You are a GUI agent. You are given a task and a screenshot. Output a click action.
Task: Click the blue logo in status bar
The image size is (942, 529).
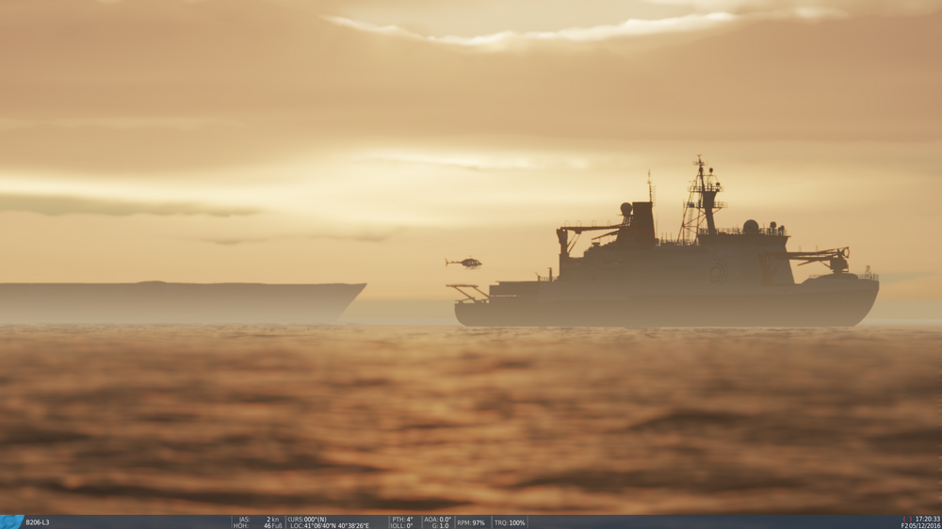coord(11,521)
